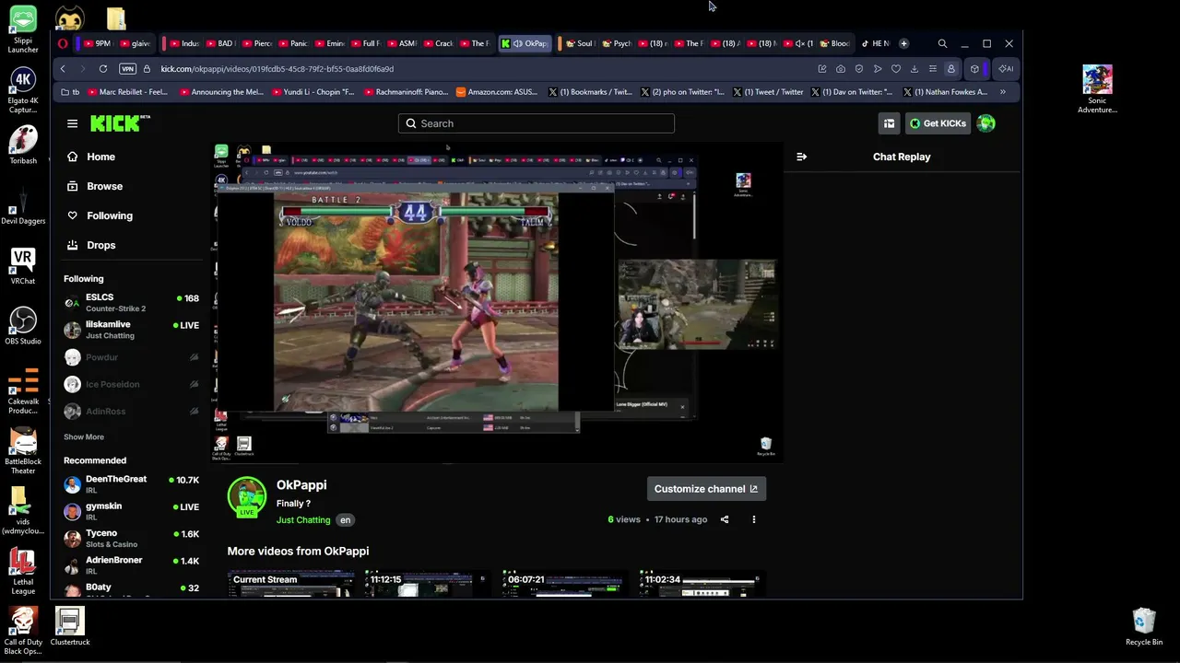Reload the current page
The width and height of the screenshot is (1180, 663).
[103, 69]
